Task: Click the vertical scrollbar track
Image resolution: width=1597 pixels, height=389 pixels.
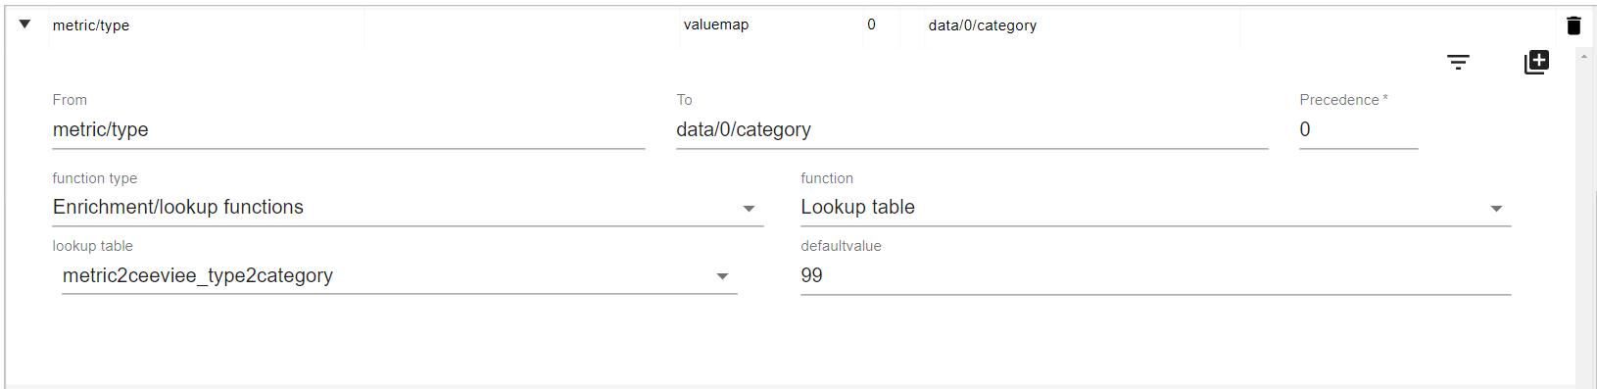Action: pyautogui.click(x=1584, y=225)
